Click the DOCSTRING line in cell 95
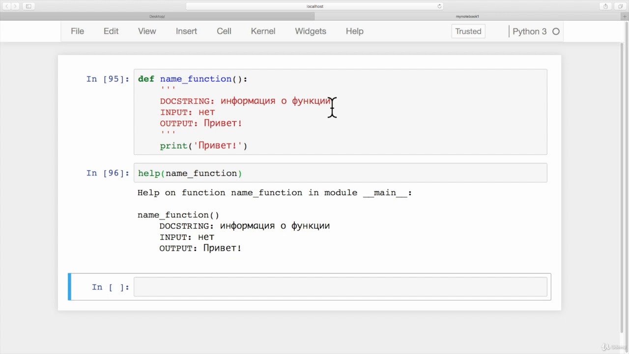Viewport: 629px width, 354px height. pyautogui.click(x=245, y=101)
